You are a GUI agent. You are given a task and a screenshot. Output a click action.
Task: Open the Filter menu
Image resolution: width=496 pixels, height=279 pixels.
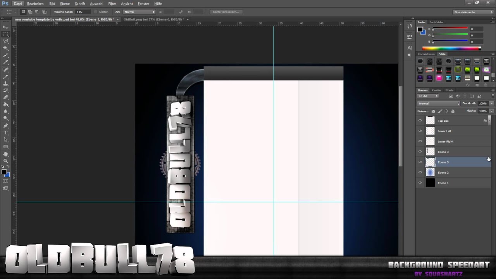tap(112, 3)
